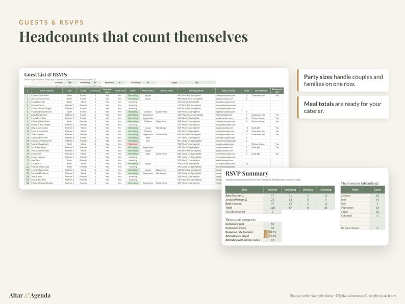Select the Jack Carter guest cell
Viewport: 405px width, 304px height.
pyautogui.click(x=47, y=176)
